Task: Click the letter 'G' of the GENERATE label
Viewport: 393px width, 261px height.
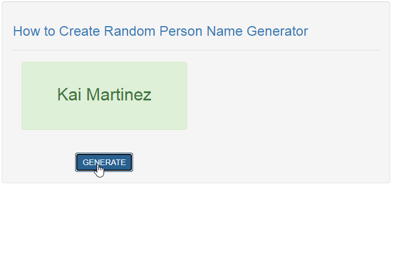Action: [86, 162]
